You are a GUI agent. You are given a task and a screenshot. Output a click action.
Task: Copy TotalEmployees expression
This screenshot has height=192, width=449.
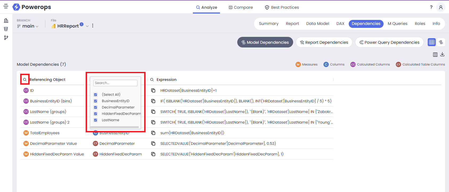pos(153,133)
